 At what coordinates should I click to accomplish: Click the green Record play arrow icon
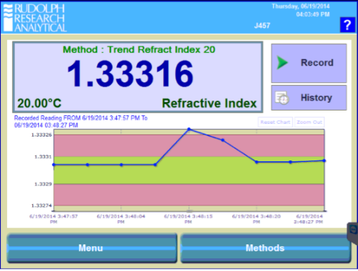coord(282,63)
